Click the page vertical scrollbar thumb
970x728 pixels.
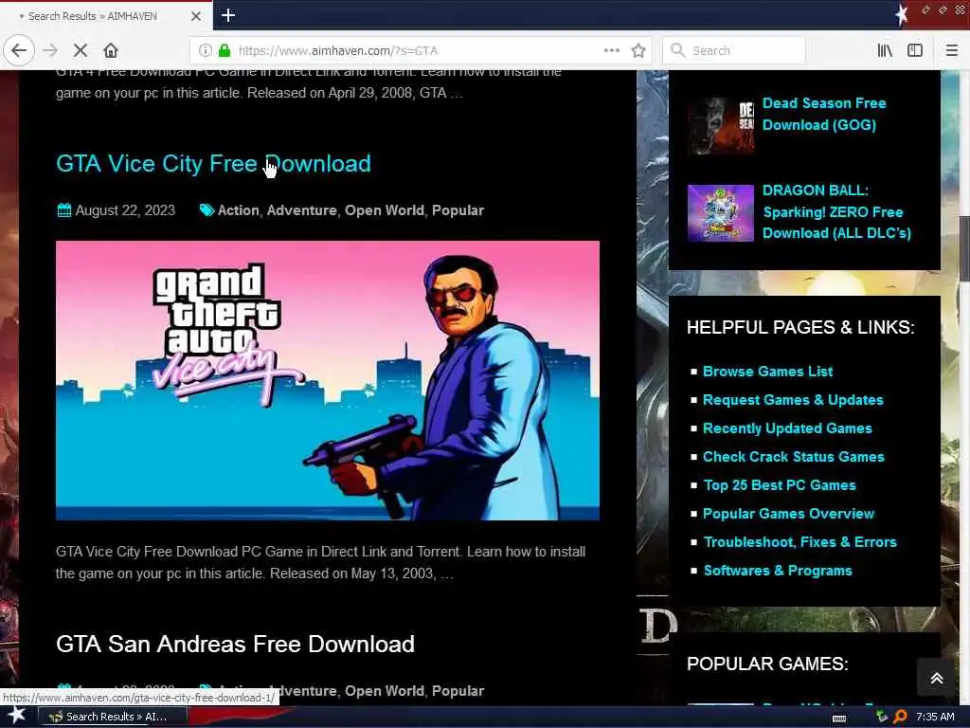pyautogui.click(x=964, y=247)
